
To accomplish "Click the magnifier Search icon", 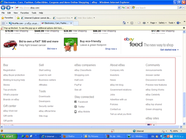I will point(180,8).
